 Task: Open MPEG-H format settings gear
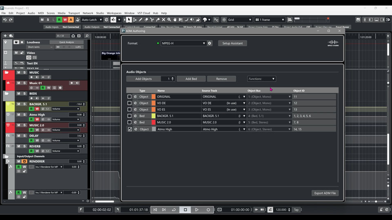pos(209,43)
